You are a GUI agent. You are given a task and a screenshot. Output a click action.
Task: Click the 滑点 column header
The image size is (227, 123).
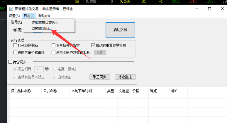159,91
